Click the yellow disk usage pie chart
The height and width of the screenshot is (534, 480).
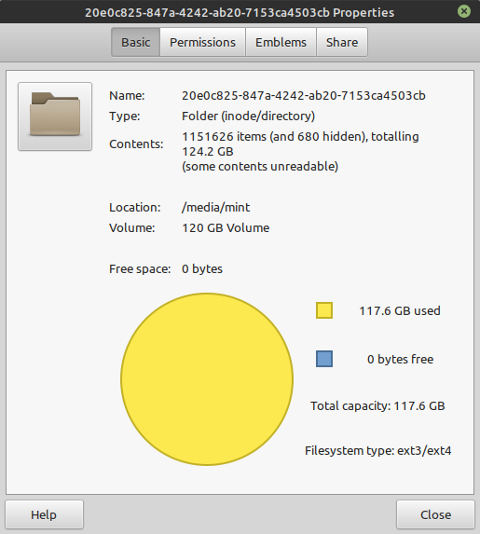pos(207,379)
